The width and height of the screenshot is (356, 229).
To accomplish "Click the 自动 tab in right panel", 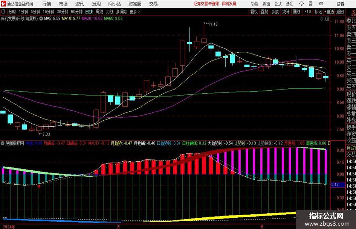I will 351,148.
